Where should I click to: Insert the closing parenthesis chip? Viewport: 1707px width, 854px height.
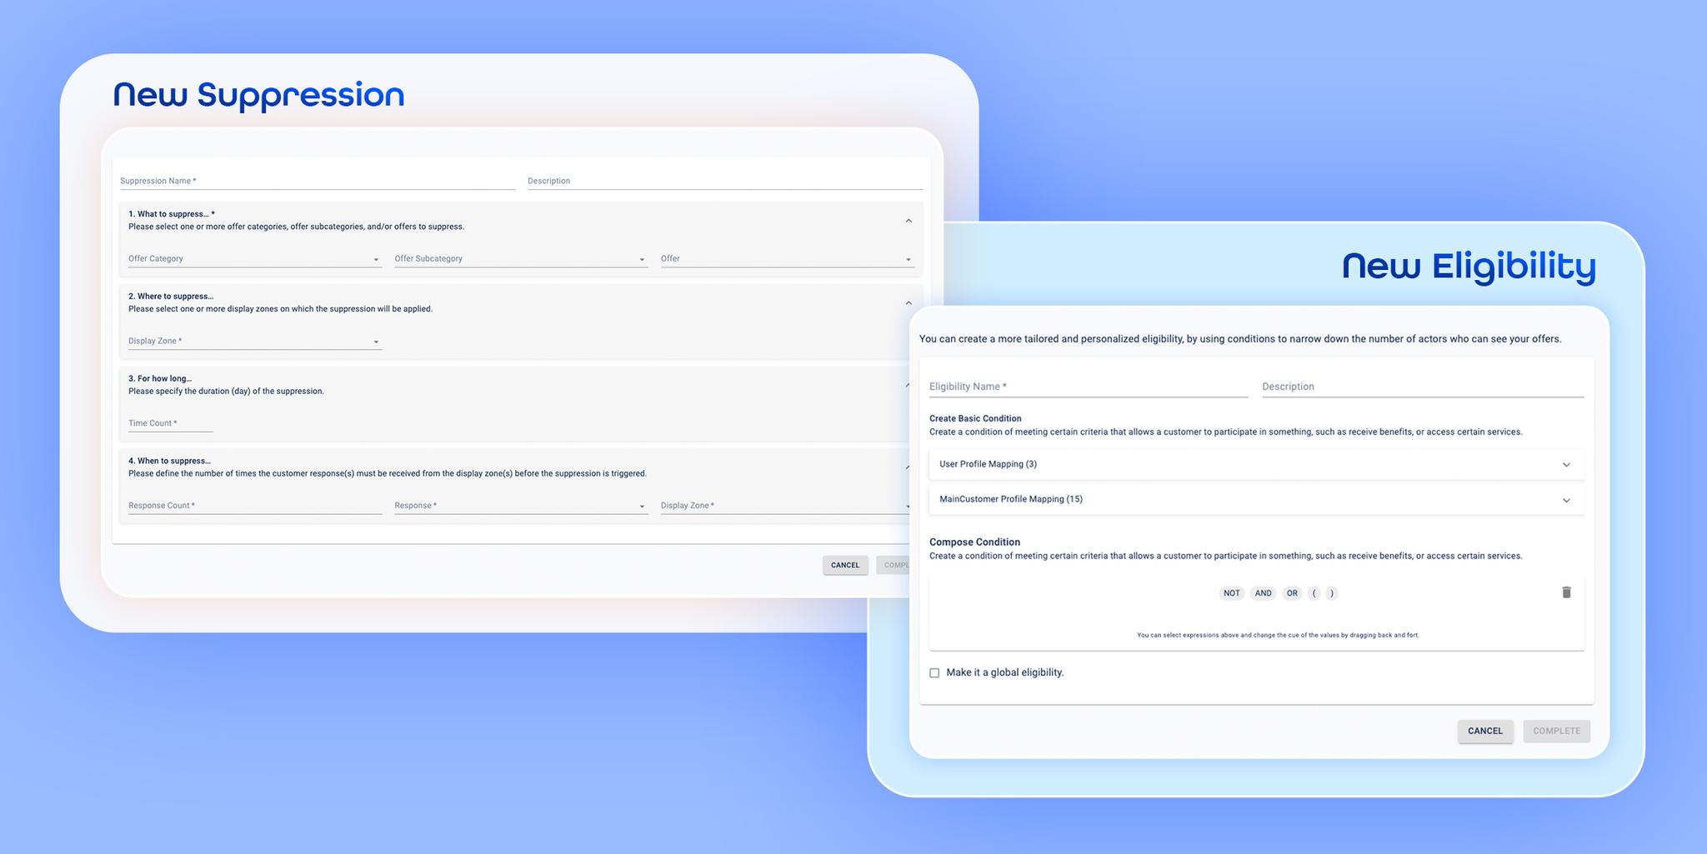point(1331,593)
